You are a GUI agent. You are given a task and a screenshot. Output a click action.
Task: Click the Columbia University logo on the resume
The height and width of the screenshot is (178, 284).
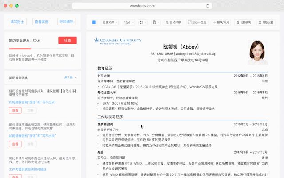click(118, 41)
